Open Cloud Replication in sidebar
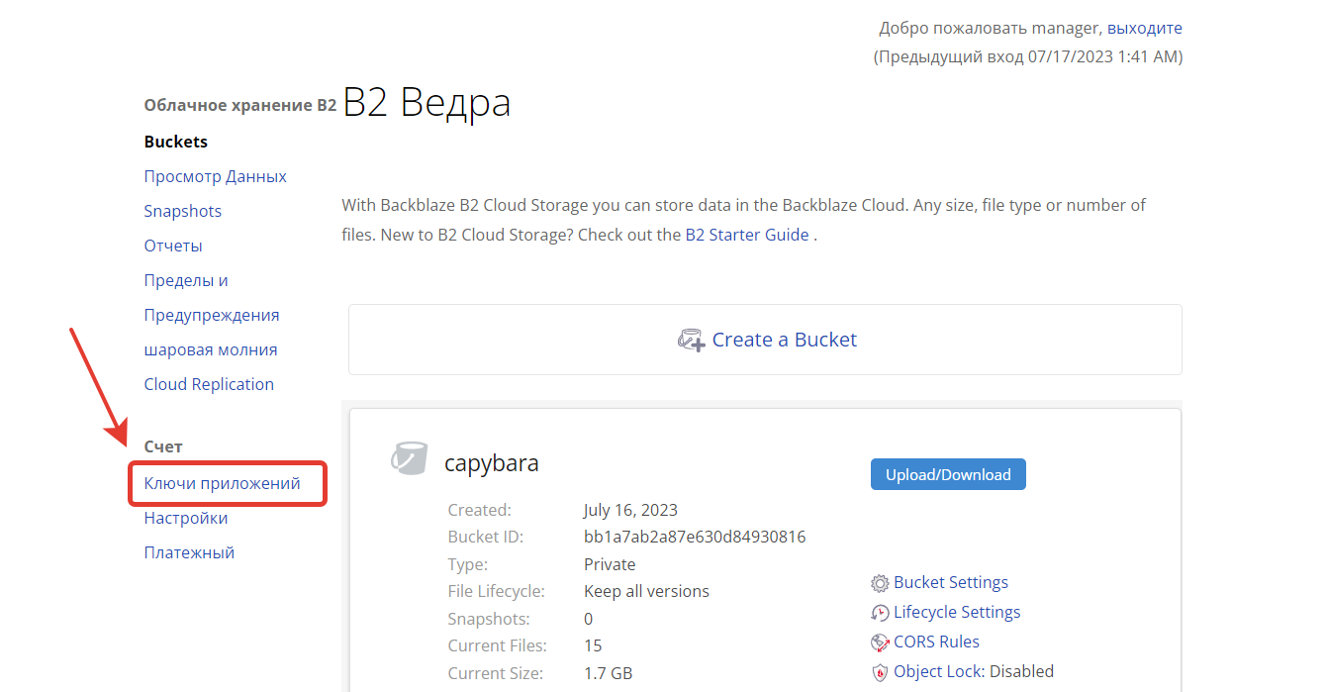1327x692 pixels. point(209,384)
